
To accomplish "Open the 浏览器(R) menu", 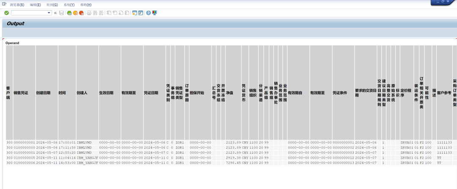I will [17, 5].
